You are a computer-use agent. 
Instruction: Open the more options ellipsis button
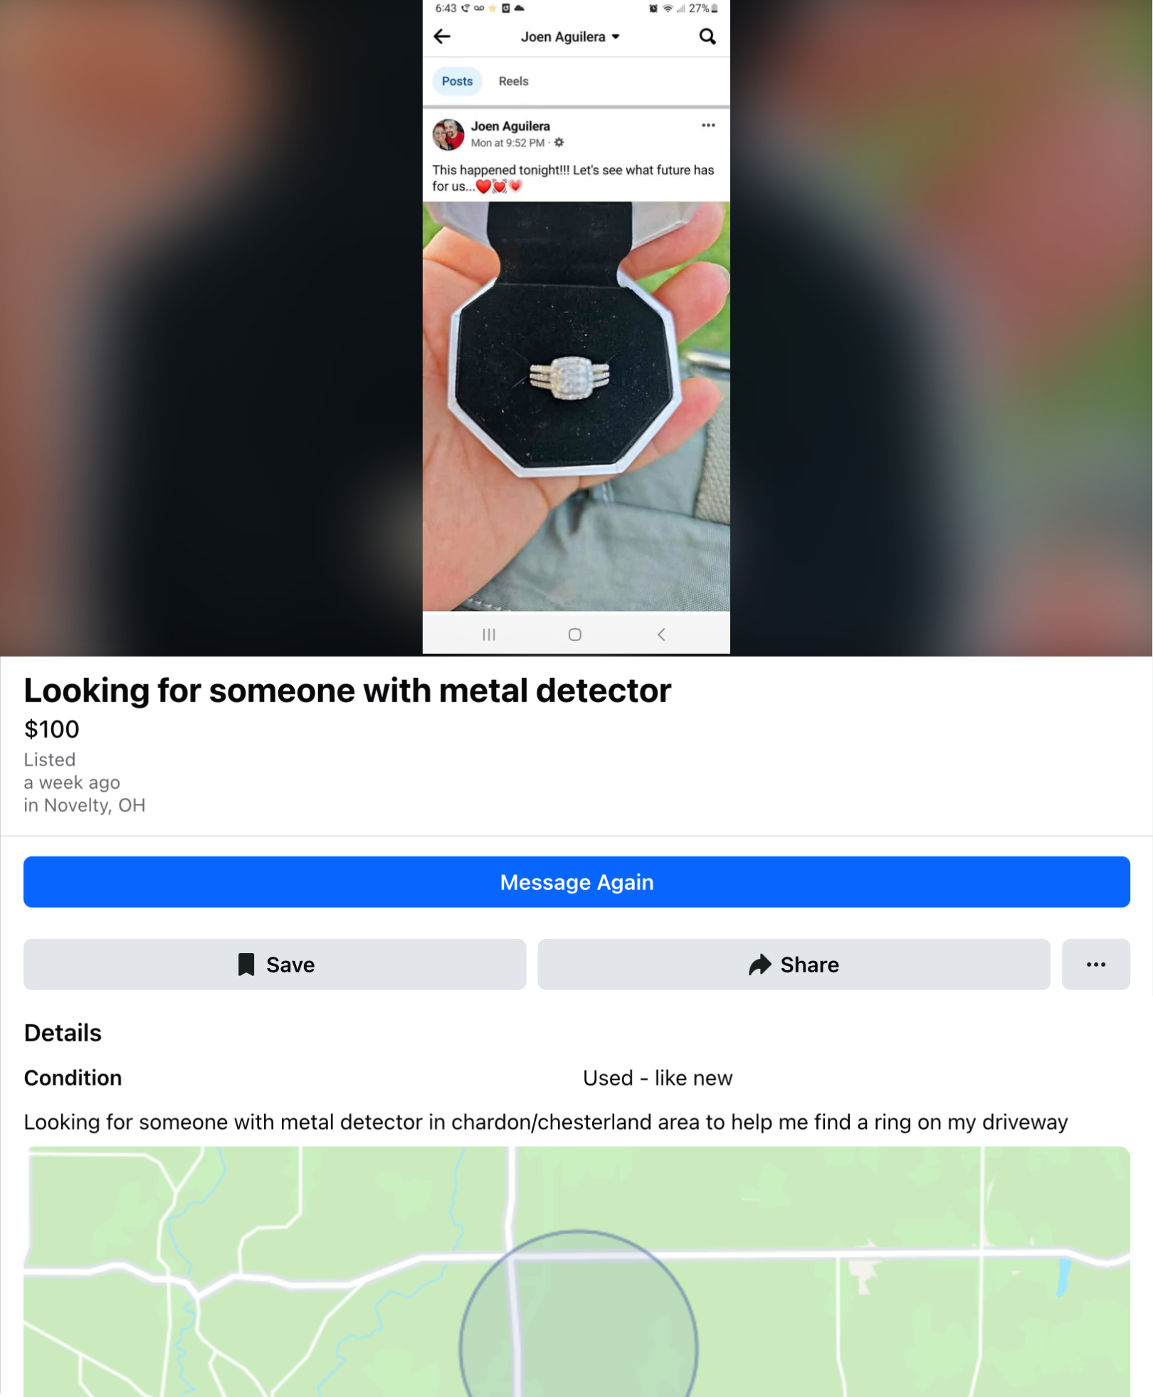point(1095,965)
